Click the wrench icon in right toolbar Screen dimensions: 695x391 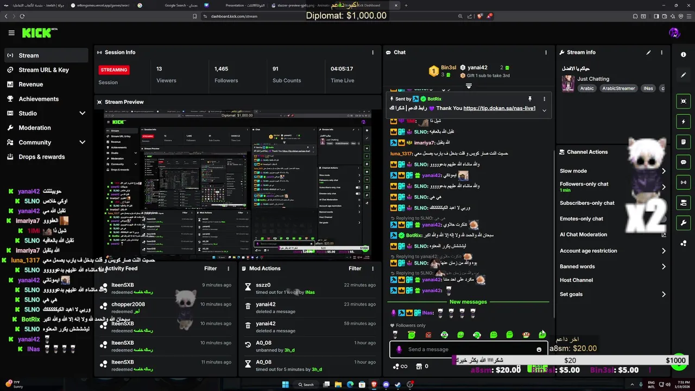pyautogui.click(x=684, y=223)
